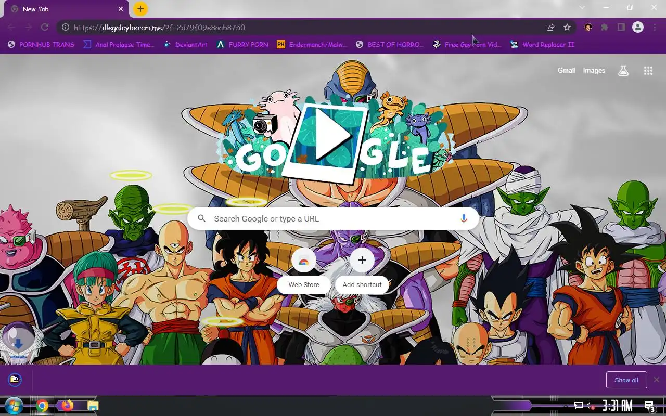666x416 pixels.
Task: Show hidden system tray icons
Action: (566, 406)
